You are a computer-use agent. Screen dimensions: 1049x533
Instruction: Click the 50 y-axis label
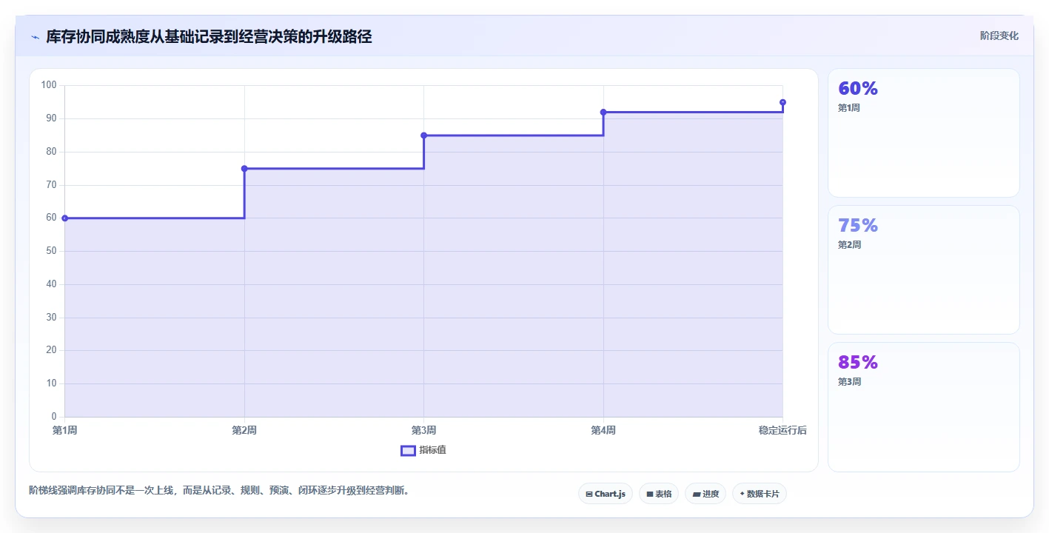coord(51,251)
